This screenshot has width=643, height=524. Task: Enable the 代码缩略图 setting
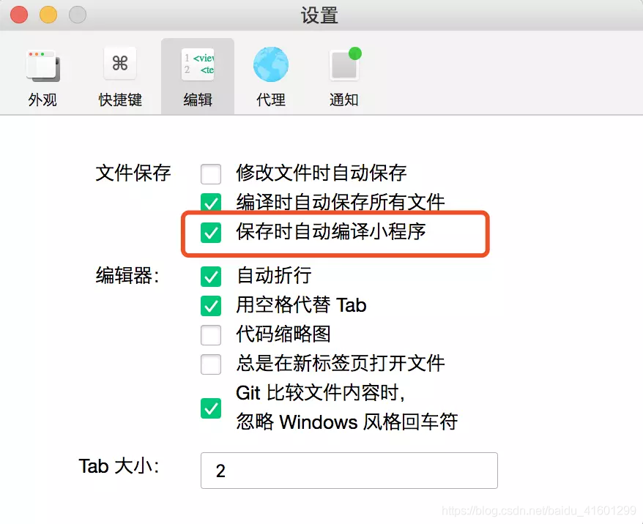(211, 335)
